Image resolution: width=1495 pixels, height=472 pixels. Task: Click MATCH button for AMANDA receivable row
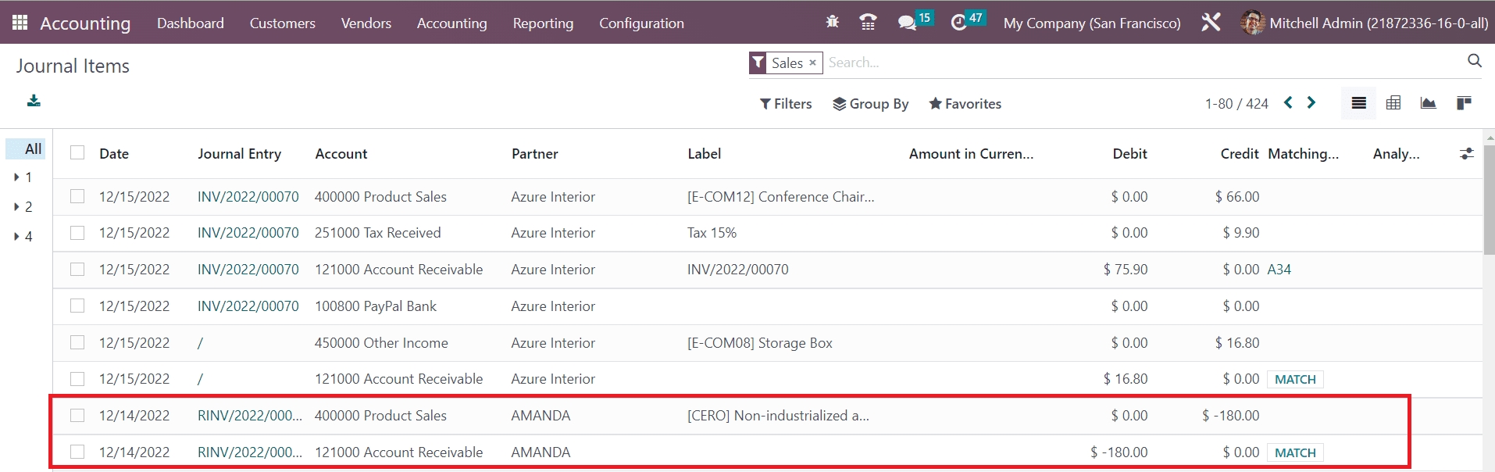pyautogui.click(x=1294, y=452)
